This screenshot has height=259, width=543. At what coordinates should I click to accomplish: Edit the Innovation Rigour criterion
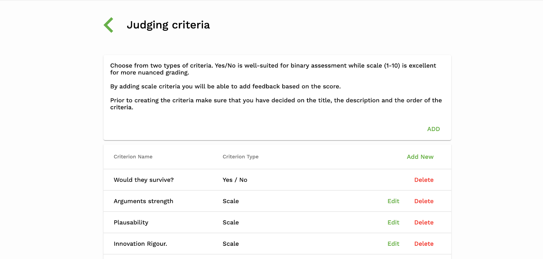click(x=393, y=244)
